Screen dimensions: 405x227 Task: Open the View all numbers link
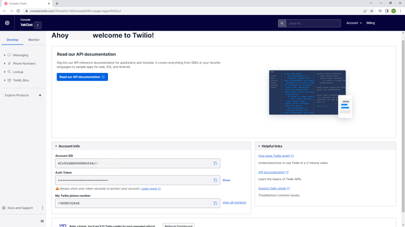click(234, 203)
